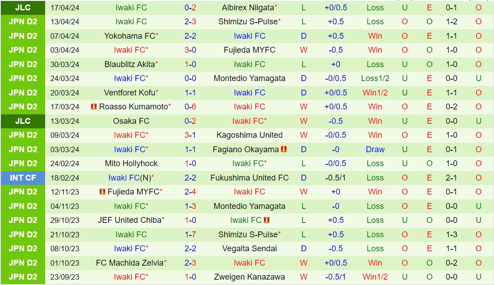Click the JLC label on 17/04/24 row
494x285 pixels.
[23, 8]
